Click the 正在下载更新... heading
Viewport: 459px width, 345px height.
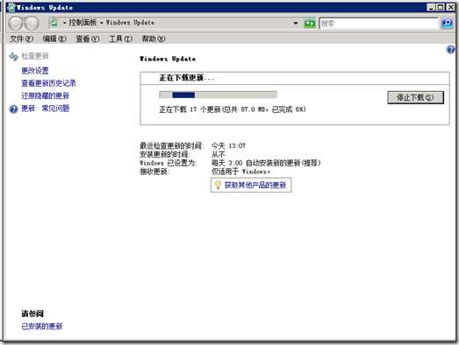[186, 78]
